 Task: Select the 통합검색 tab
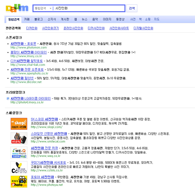point(14,19)
